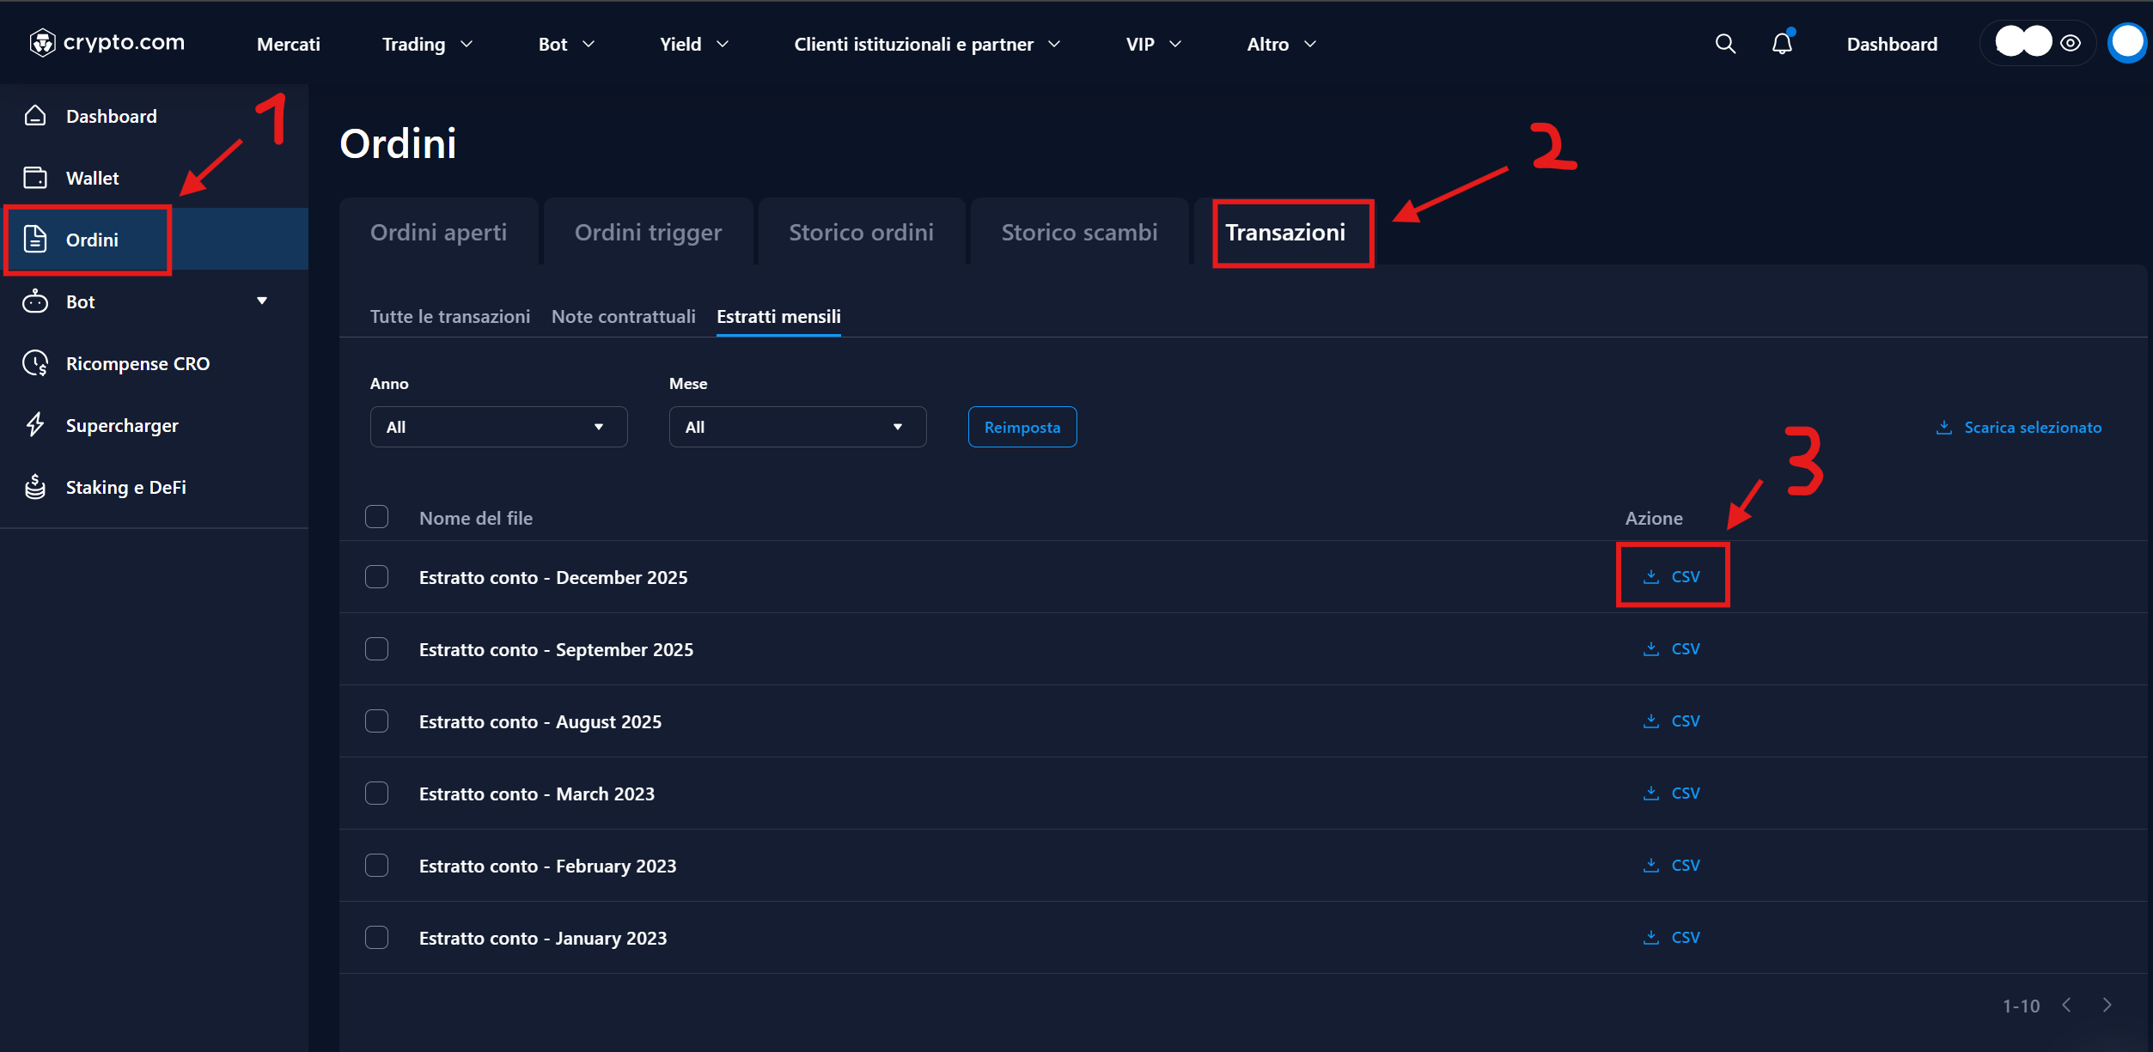Click the Ricompense CRO icon
This screenshot has height=1052, width=2153.
pyautogui.click(x=35, y=363)
